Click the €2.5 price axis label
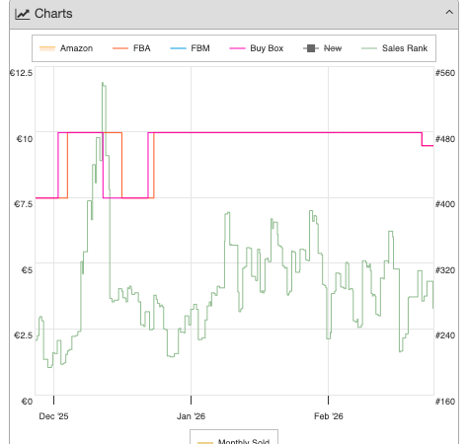468x444 pixels. (23, 335)
